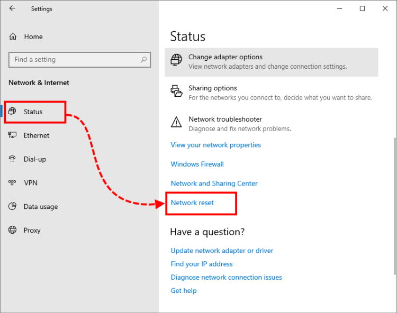This screenshot has width=397, height=313.
Task: Open the VPN icon in sidebar
Action: (13, 183)
